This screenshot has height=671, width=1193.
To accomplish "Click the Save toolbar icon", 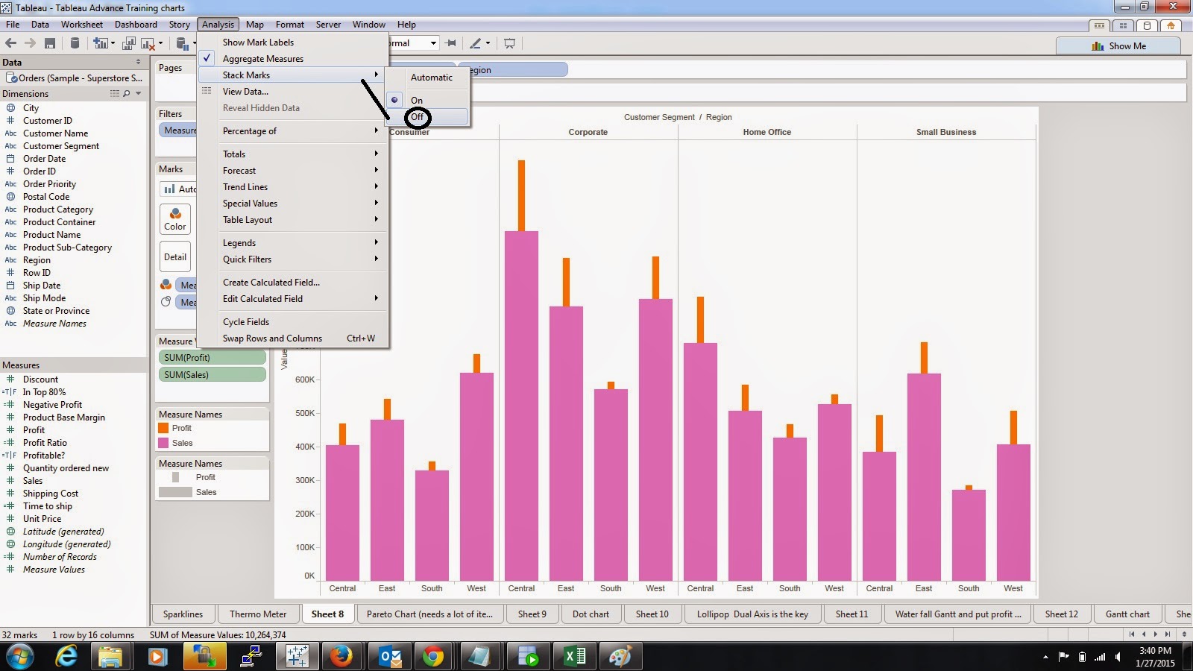I will click(x=50, y=42).
